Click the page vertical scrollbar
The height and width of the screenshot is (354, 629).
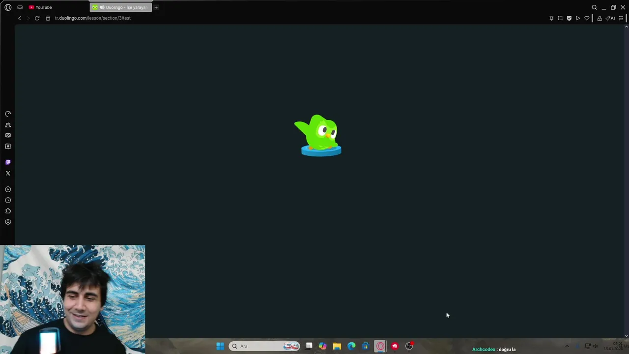pyautogui.click(x=626, y=180)
